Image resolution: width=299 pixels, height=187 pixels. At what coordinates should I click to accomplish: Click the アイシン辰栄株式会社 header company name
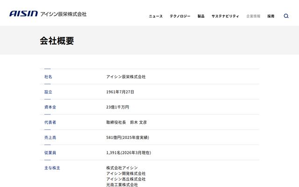click(x=64, y=14)
